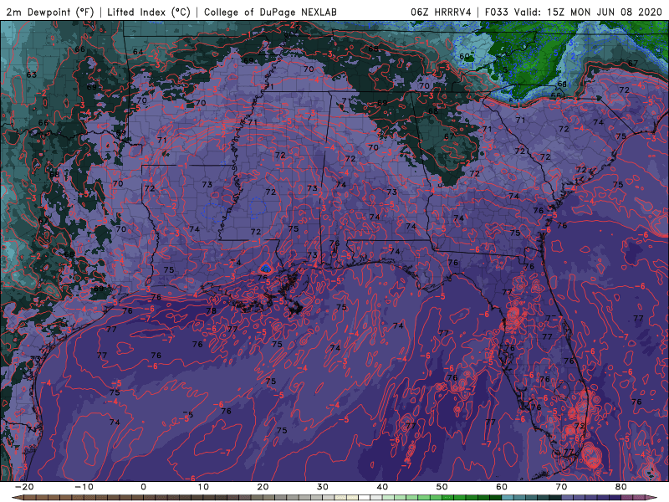The width and height of the screenshot is (669, 502).
Task: Click the -20 label on the color scale
Action: pyautogui.click(x=24, y=487)
